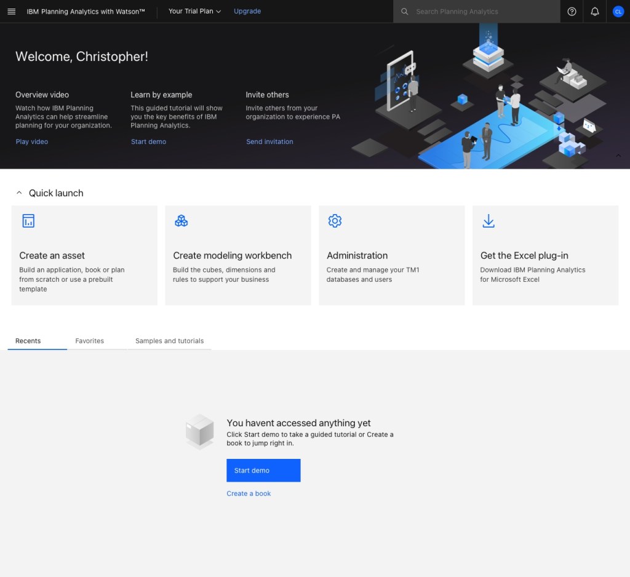Focus the Search Planning Analytics field
Image resolution: width=630 pixels, height=577 pixels.
click(x=483, y=12)
